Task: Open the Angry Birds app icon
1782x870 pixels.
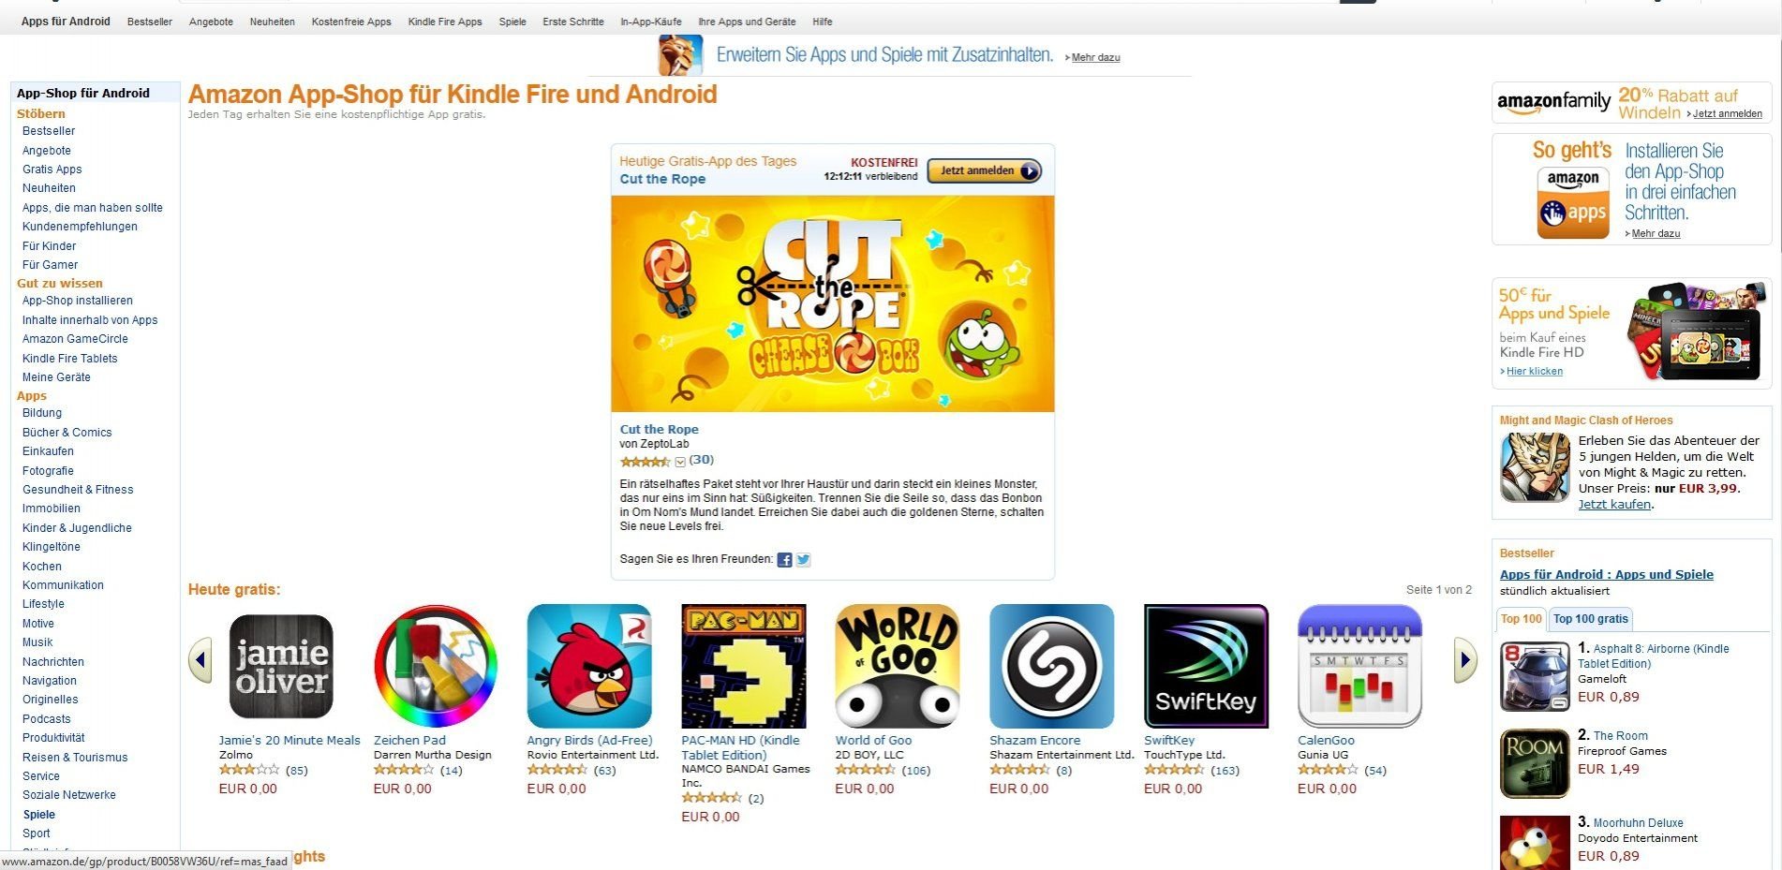Action: (x=589, y=666)
